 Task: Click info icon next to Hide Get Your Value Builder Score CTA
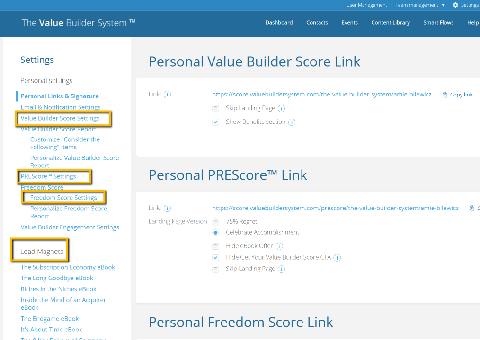[x=337, y=257]
